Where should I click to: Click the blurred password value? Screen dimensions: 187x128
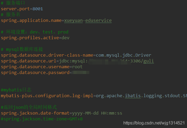pyautogui.click(x=80, y=72)
